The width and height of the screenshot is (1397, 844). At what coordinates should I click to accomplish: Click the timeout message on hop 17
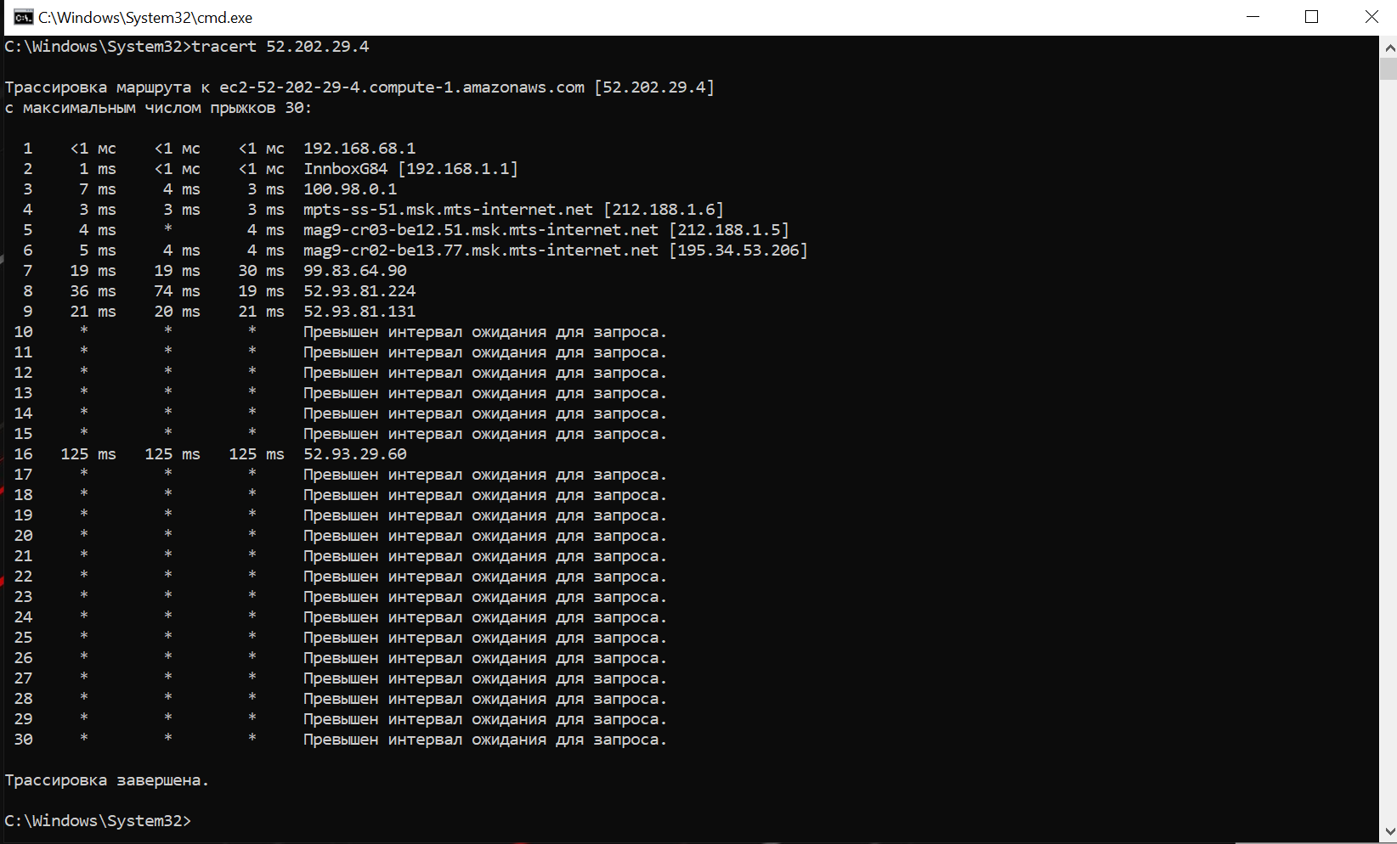click(485, 475)
